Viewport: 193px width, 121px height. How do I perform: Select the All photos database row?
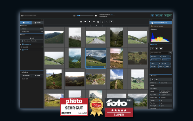[x=32, y=29]
